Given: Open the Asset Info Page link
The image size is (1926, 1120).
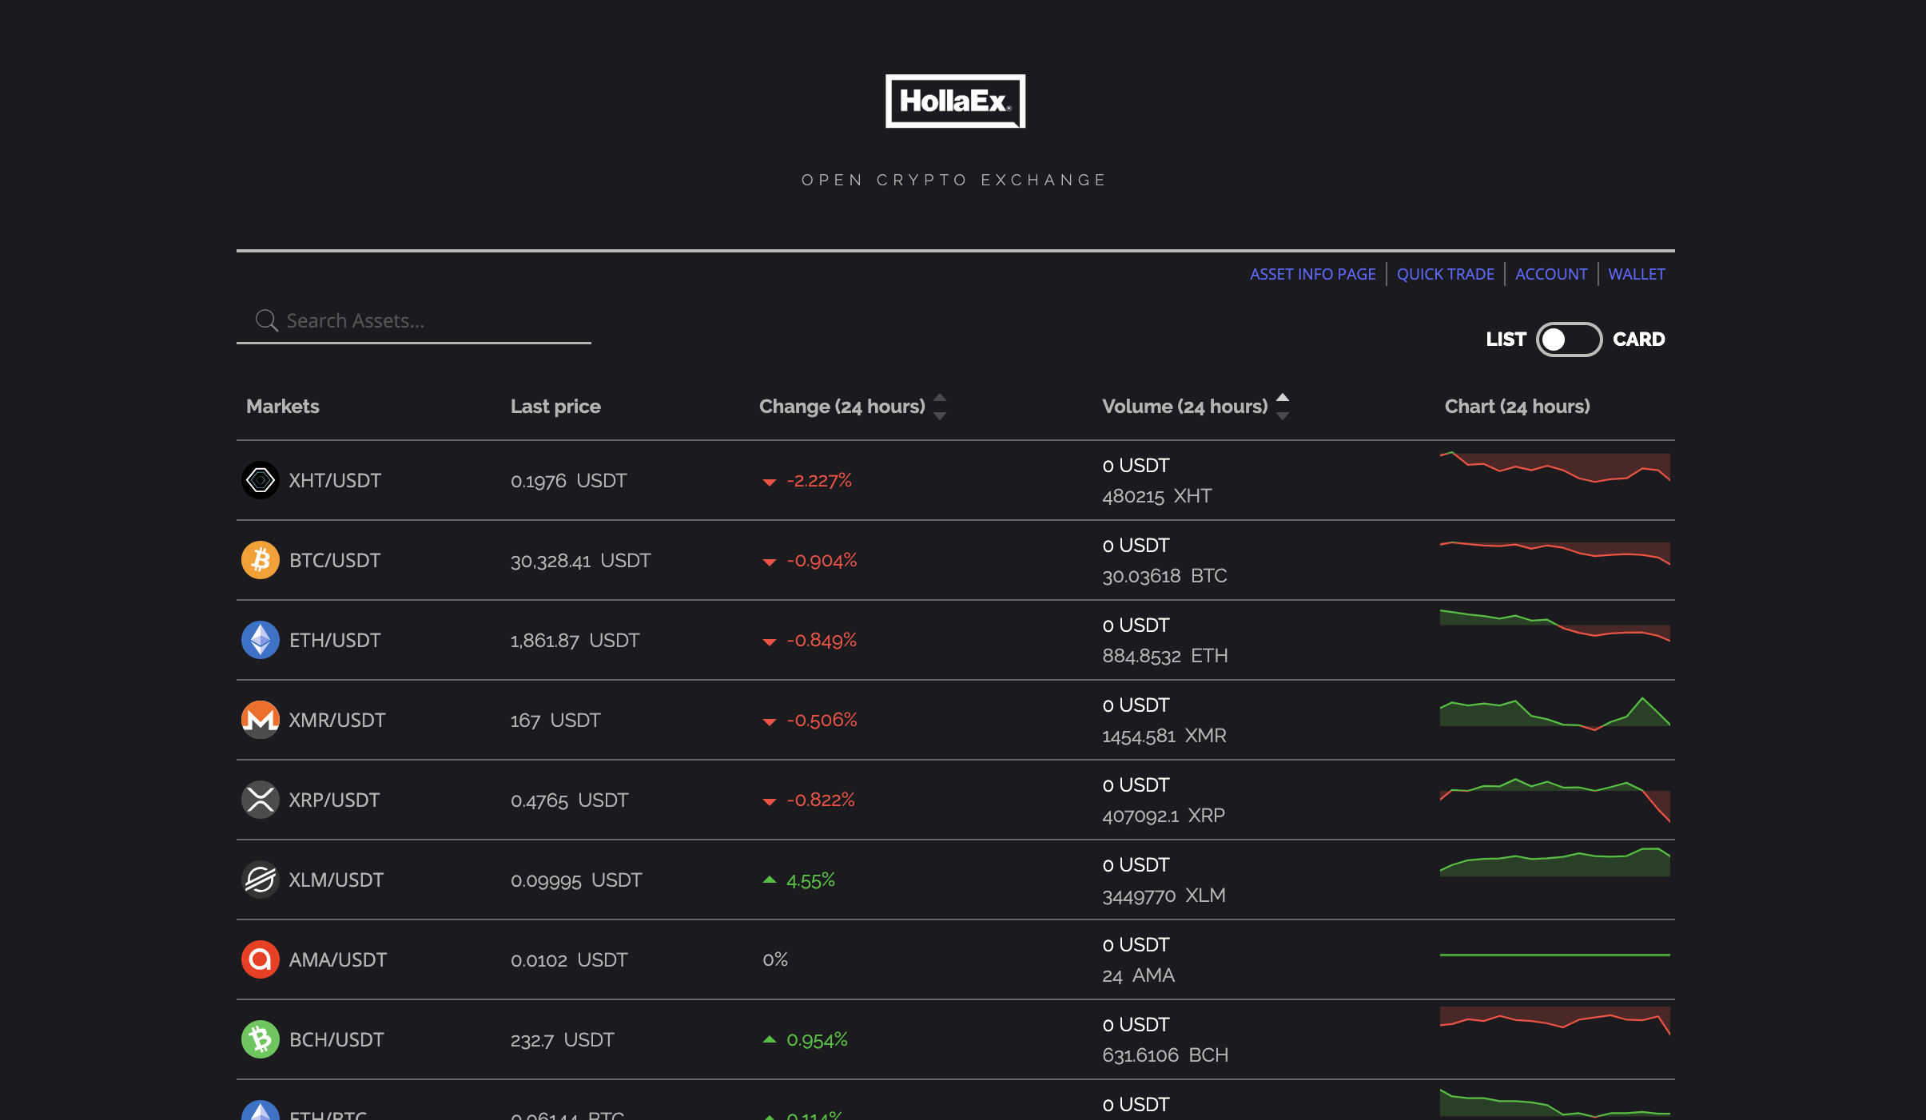Looking at the screenshot, I should tap(1312, 274).
